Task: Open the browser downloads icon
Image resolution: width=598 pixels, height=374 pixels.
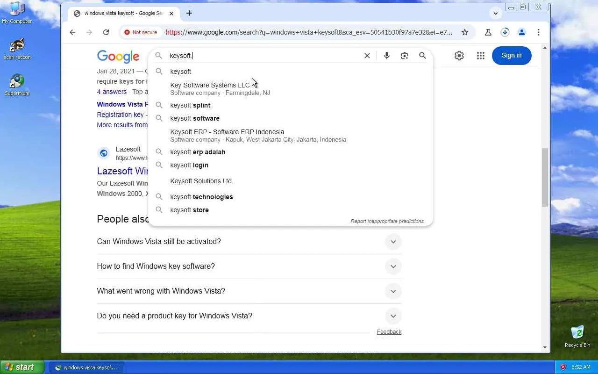Action: (x=505, y=32)
